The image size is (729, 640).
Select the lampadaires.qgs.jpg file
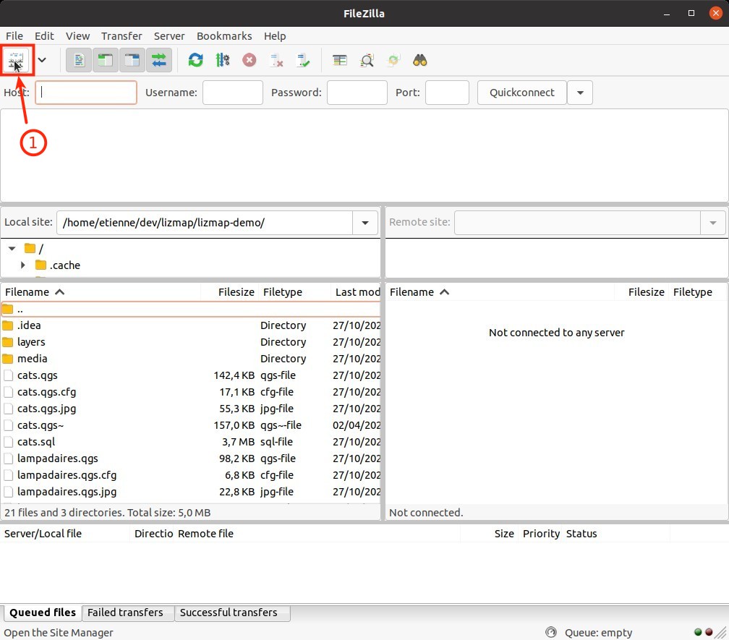point(191,492)
